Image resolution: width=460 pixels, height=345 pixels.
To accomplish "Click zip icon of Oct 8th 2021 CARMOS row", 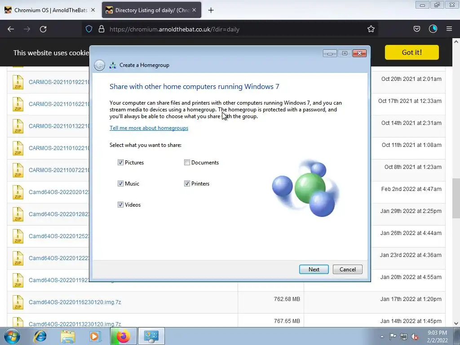I will 18,170.
